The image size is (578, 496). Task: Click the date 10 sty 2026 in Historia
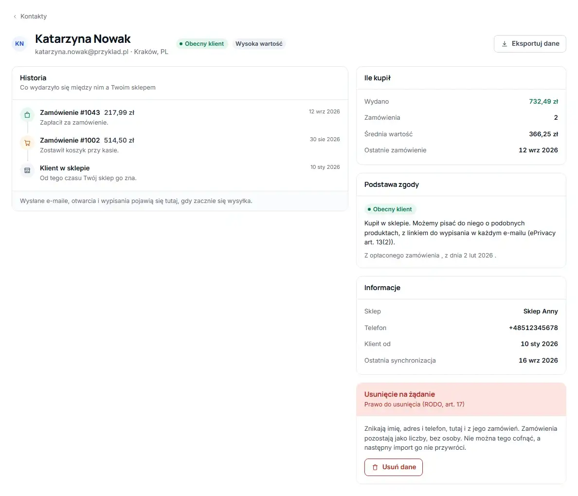click(325, 167)
